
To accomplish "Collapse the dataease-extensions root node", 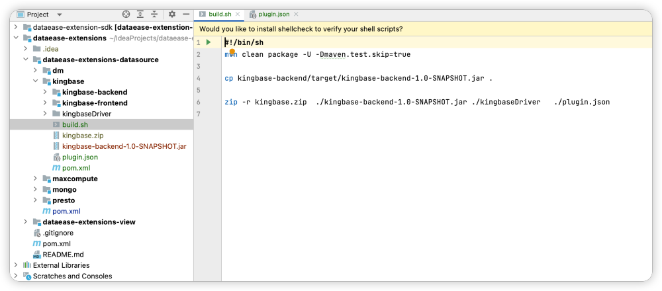I will pyautogui.click(x=16, y=38).
